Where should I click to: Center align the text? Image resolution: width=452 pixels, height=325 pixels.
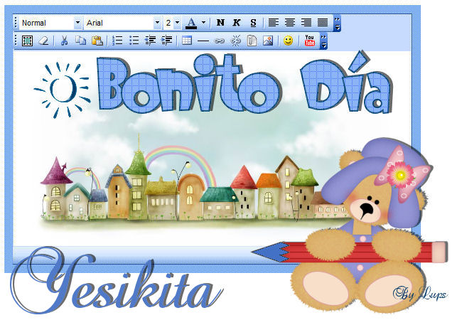(290, 23)
